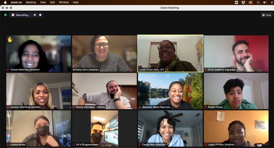This screenshot has width=274, height=148.
Task: Click the green encryption shield icon
Action: (5, 15)
